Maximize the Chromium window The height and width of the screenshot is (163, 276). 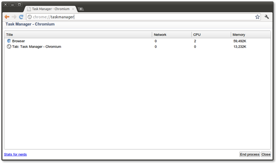[19, 4]
